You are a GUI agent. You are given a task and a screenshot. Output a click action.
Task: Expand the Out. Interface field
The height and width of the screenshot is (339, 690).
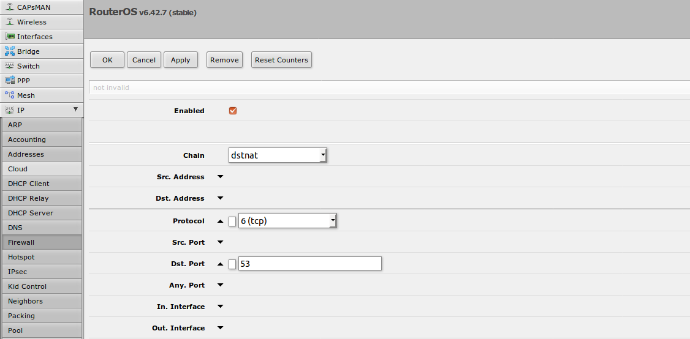[221, 328]
